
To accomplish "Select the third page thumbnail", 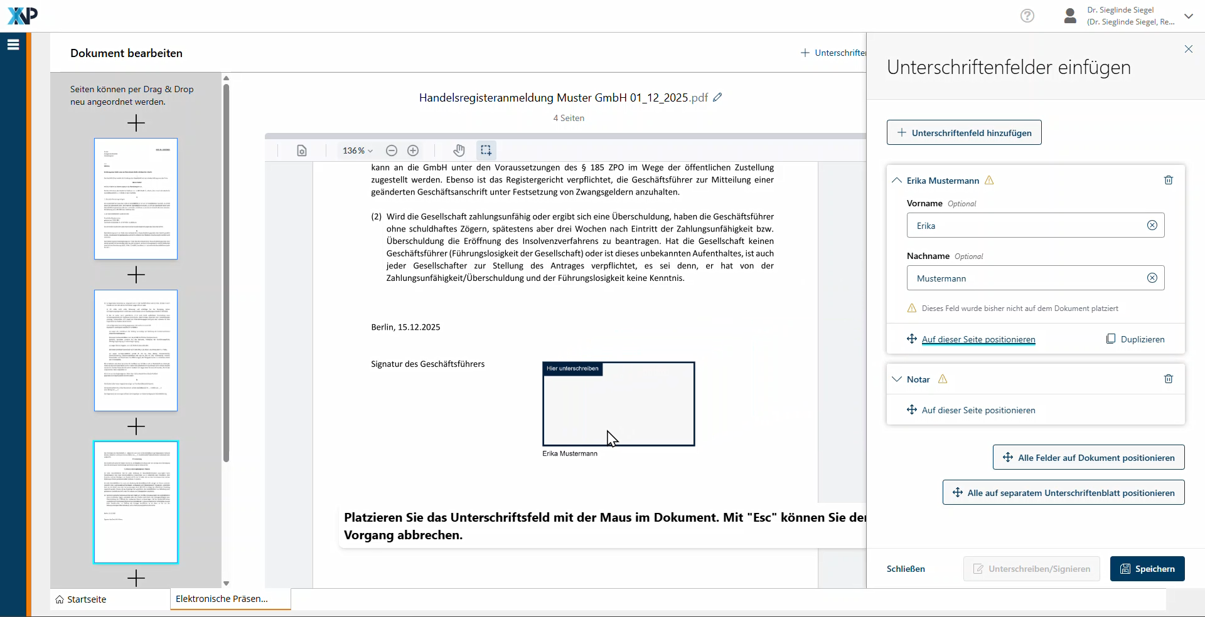I will (136, 502).
